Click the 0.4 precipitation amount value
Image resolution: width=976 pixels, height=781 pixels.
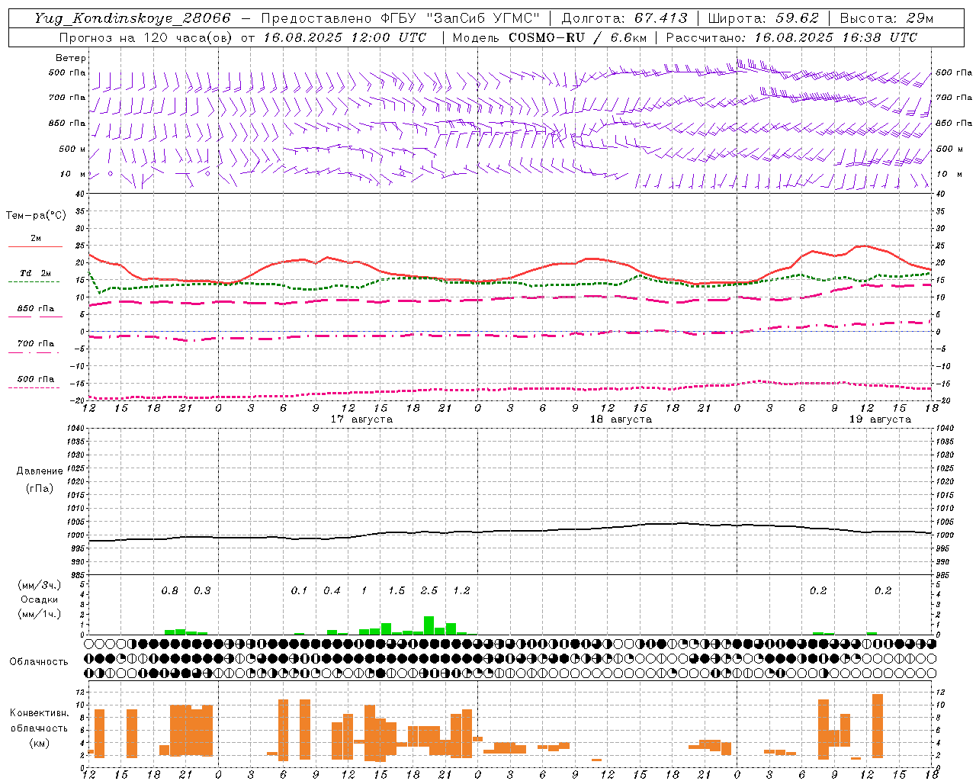point(332,590)
